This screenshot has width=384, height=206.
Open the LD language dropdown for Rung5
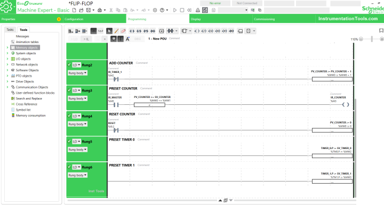coord(76,142)
